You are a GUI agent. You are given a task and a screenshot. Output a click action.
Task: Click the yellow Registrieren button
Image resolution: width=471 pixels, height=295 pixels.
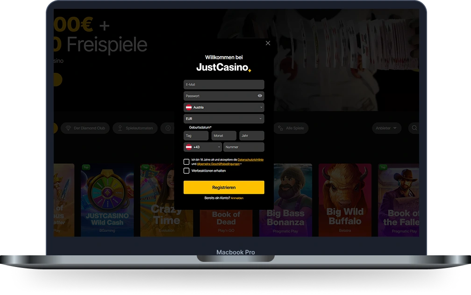224,187
